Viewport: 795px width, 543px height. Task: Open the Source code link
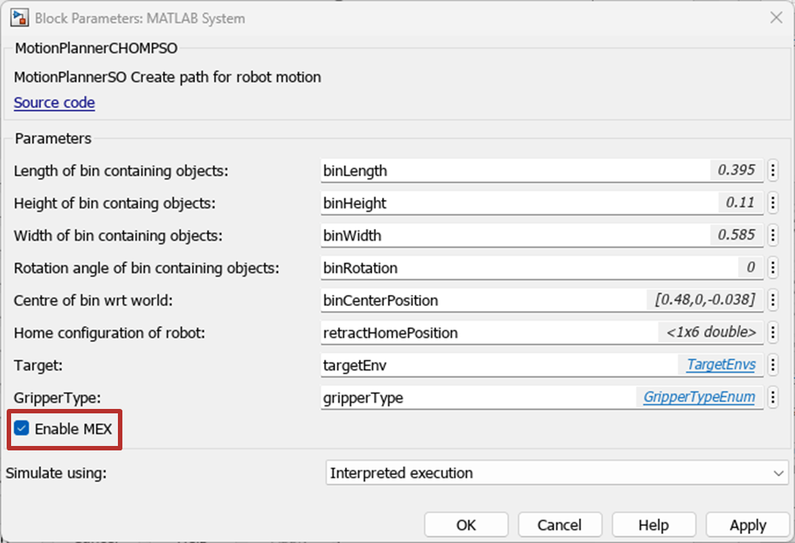(54, 103)
